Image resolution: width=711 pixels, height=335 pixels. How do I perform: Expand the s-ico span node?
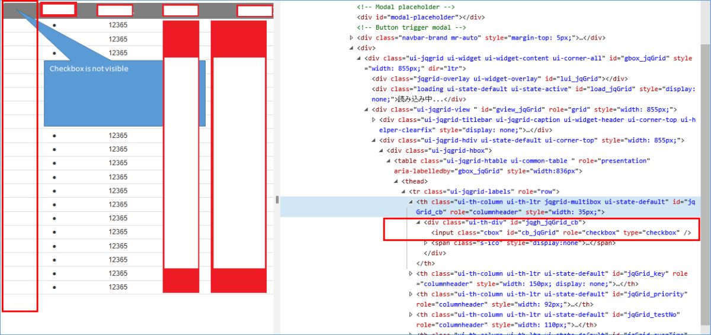(x=426, y=243)
